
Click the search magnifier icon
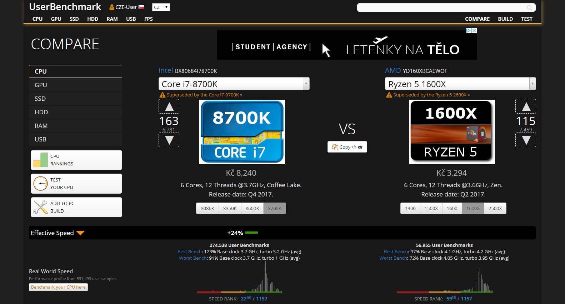530,8
